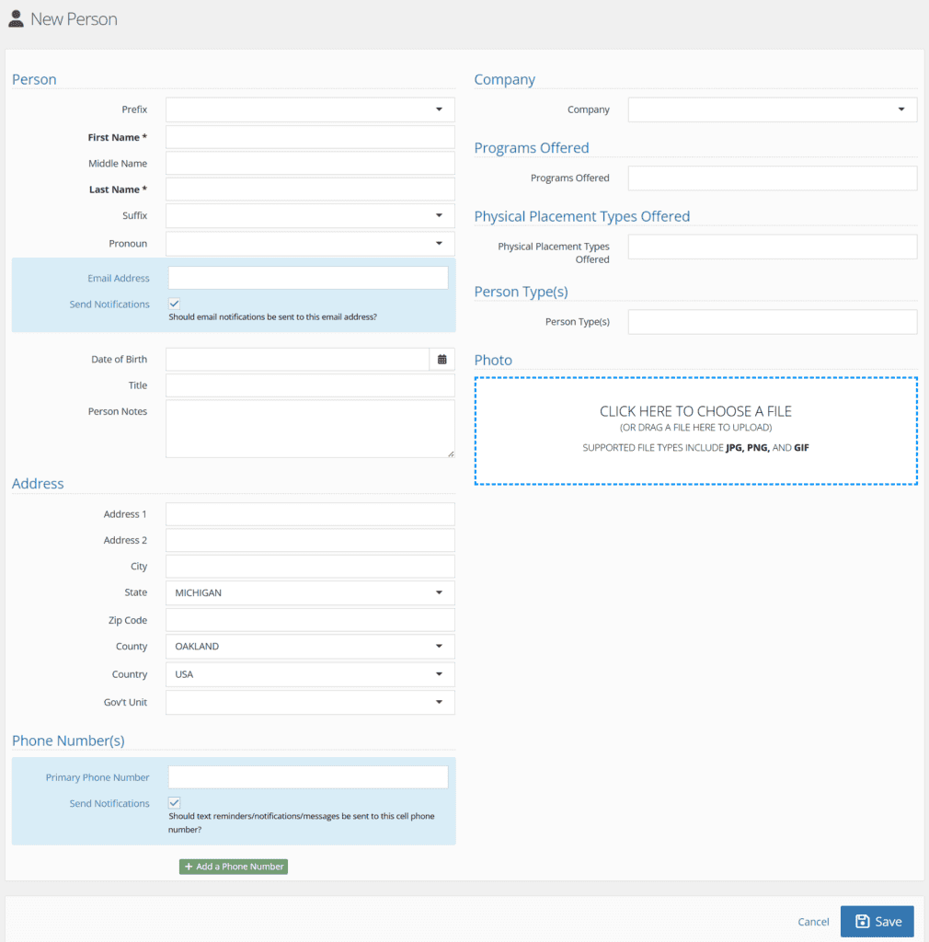Image resolution: width=929 pixels, height=942 pixels.
Task: Focus the First Name field
Action: (310, 137)
